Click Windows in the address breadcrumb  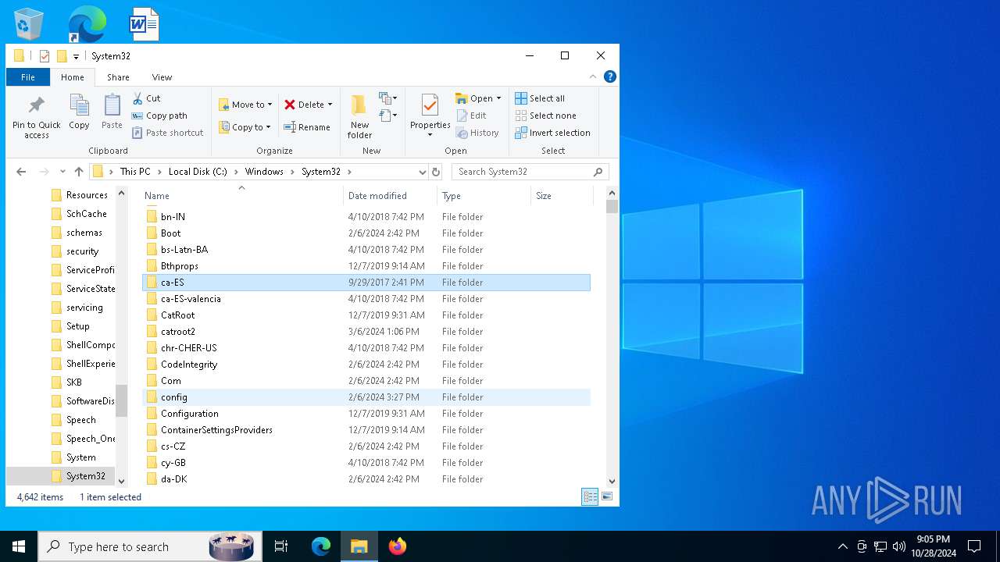pyautogui.click(x=264, y=172)
